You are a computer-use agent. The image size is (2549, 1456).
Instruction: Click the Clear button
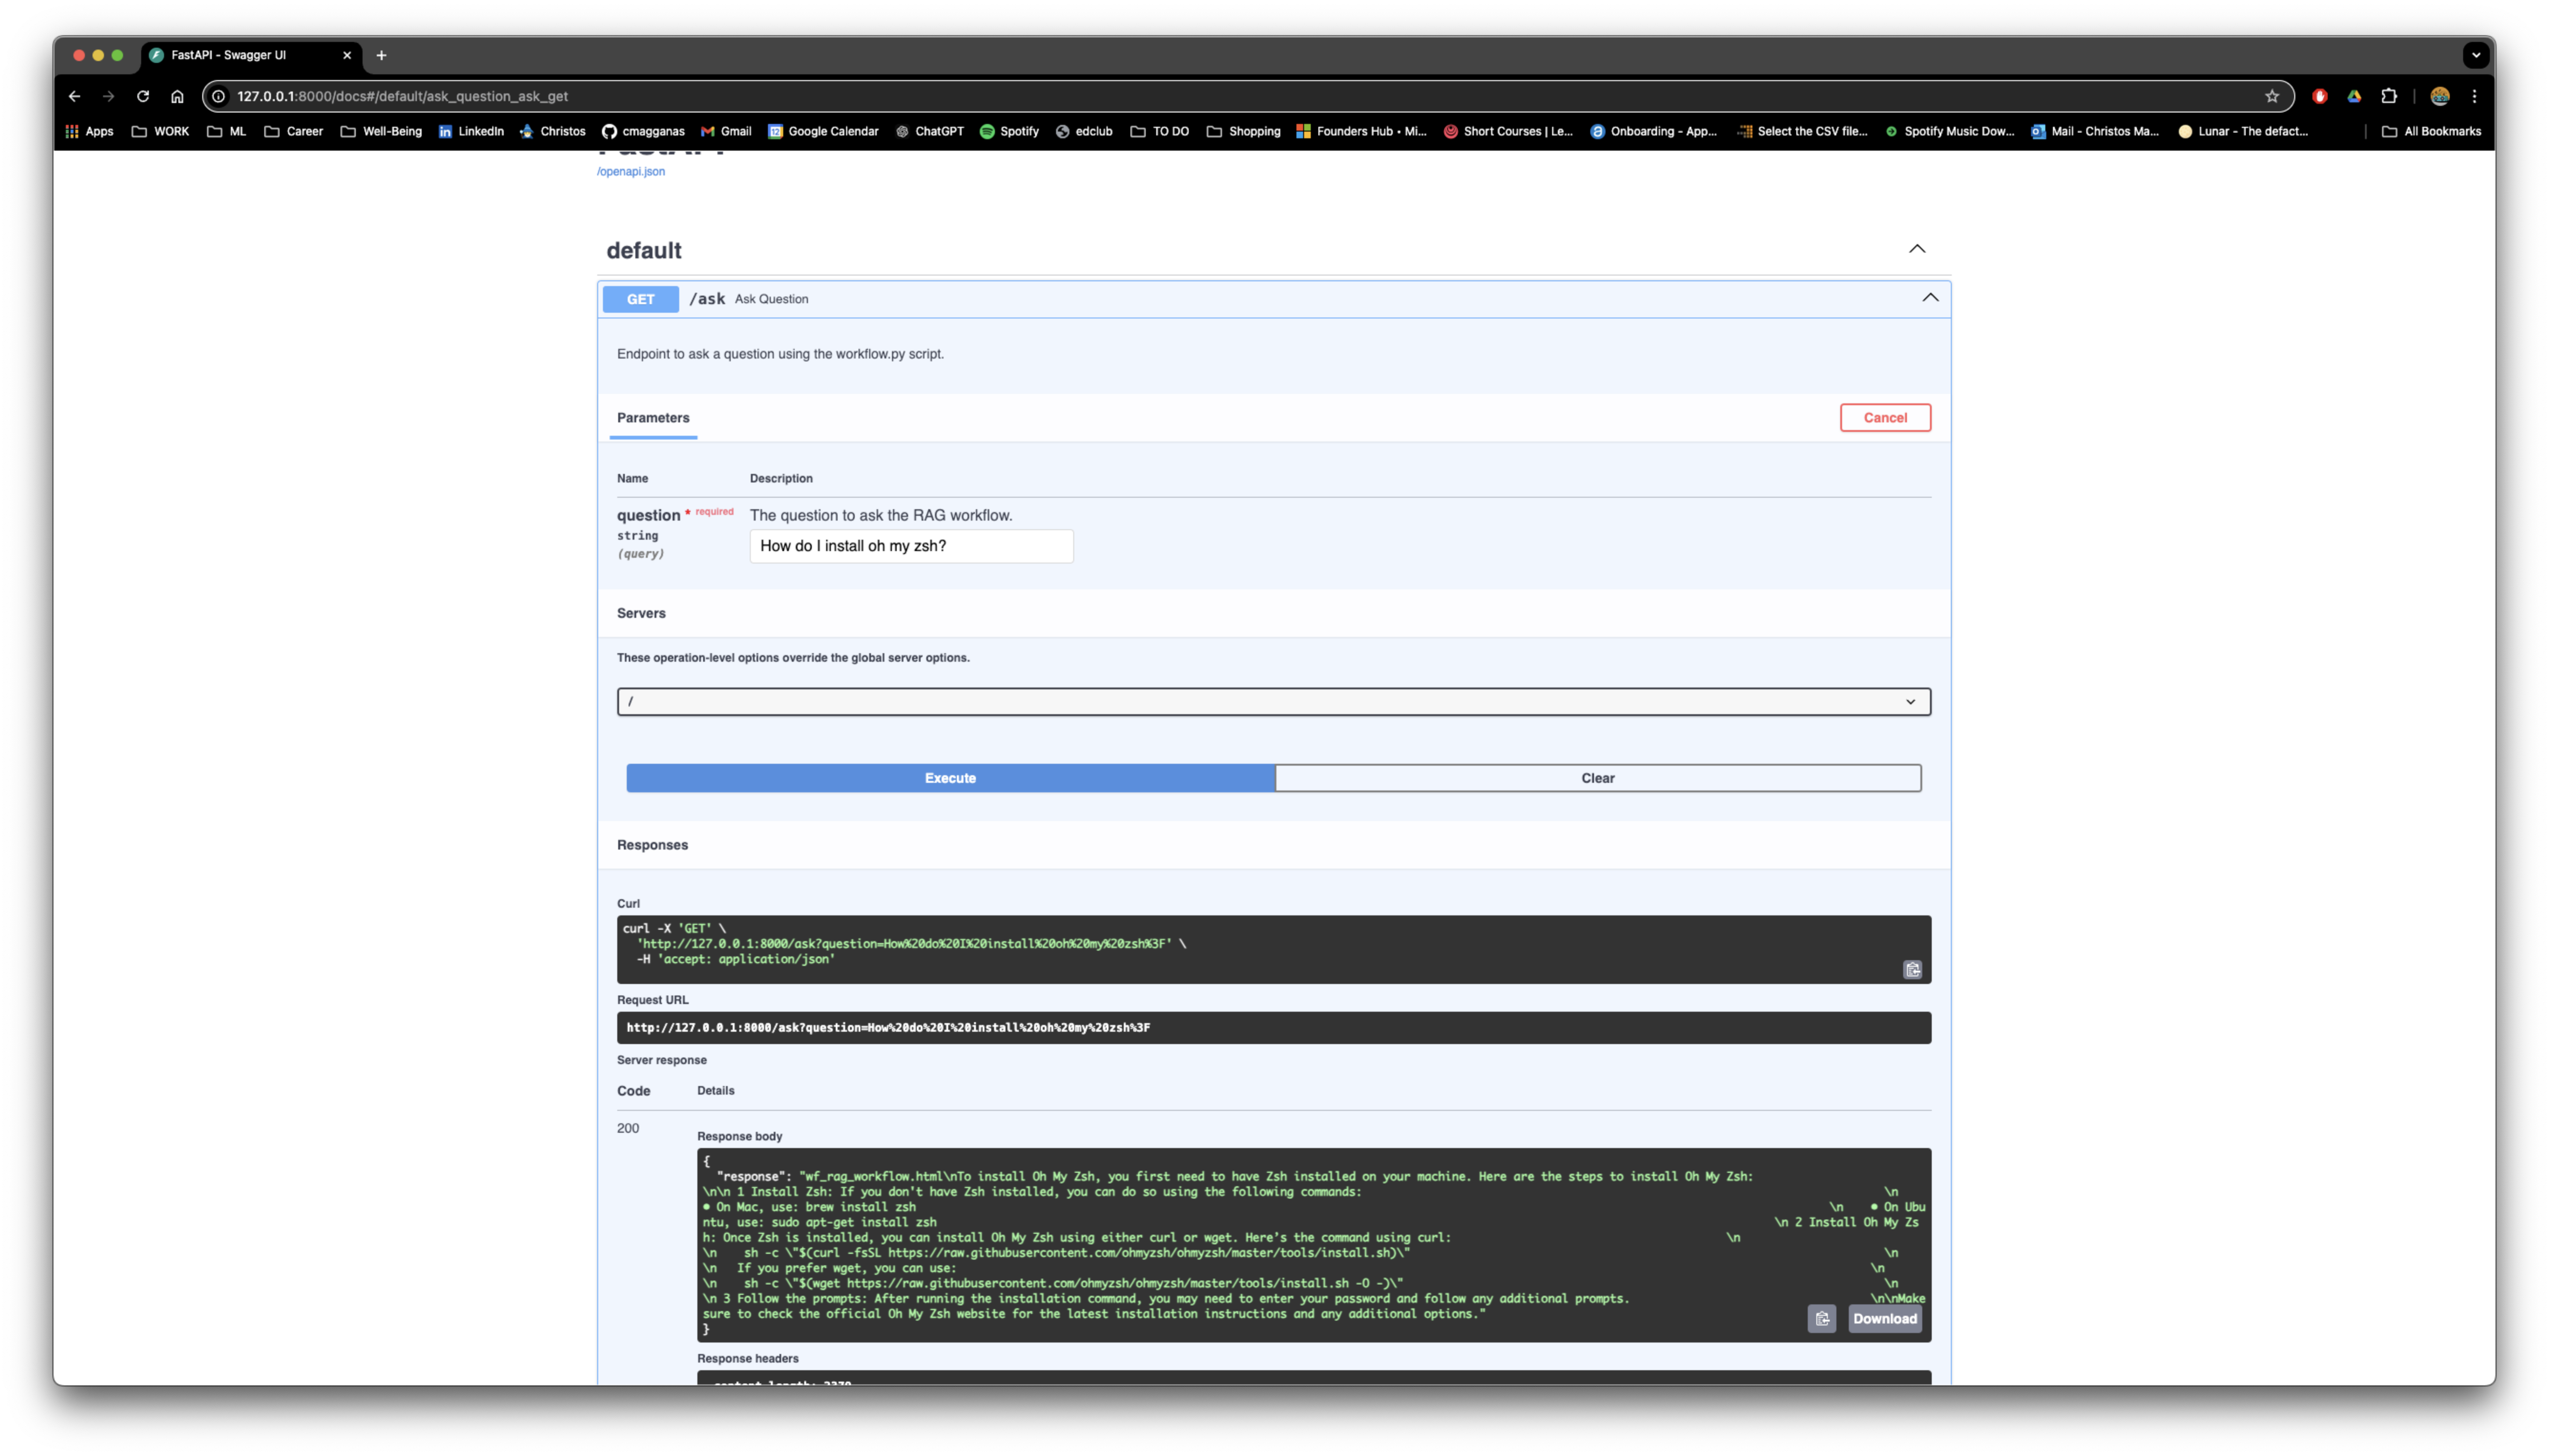pyautogui.click(x=1596, y=778)
